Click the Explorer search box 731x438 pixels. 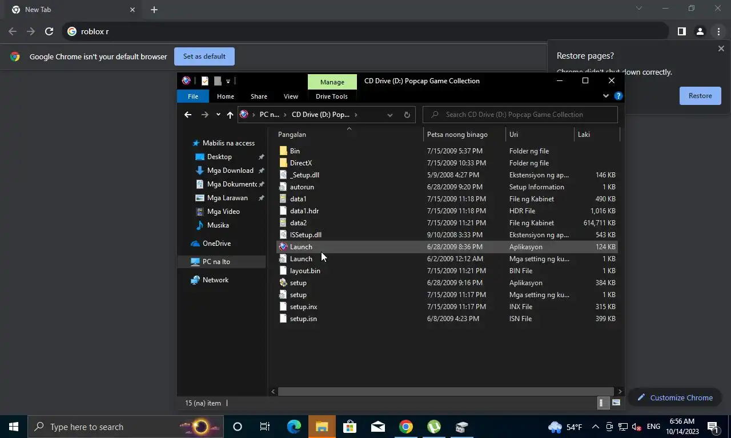pos(520,115)
